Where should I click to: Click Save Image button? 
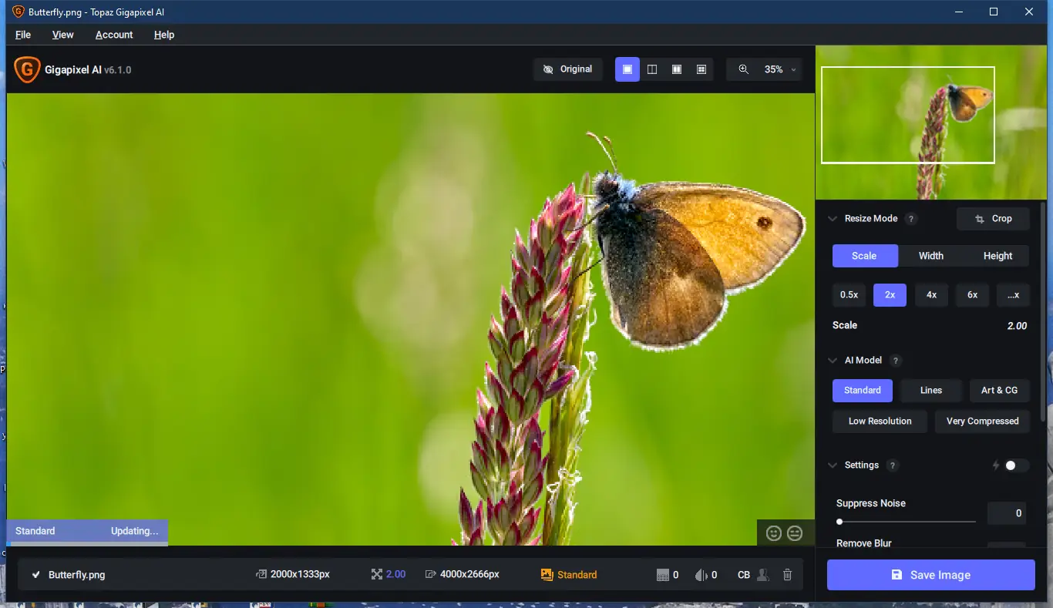(930, 575)
